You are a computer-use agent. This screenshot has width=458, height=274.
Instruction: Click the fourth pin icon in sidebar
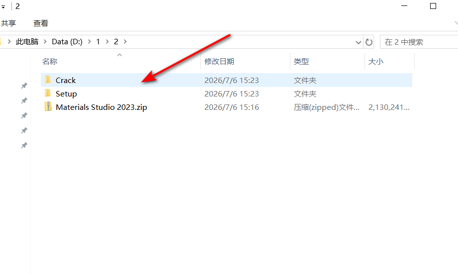coord(24,131)
